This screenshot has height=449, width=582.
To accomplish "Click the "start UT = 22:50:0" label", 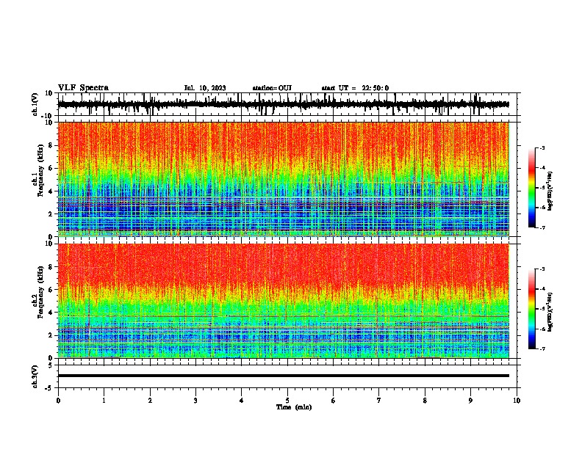I will (355, 88).
